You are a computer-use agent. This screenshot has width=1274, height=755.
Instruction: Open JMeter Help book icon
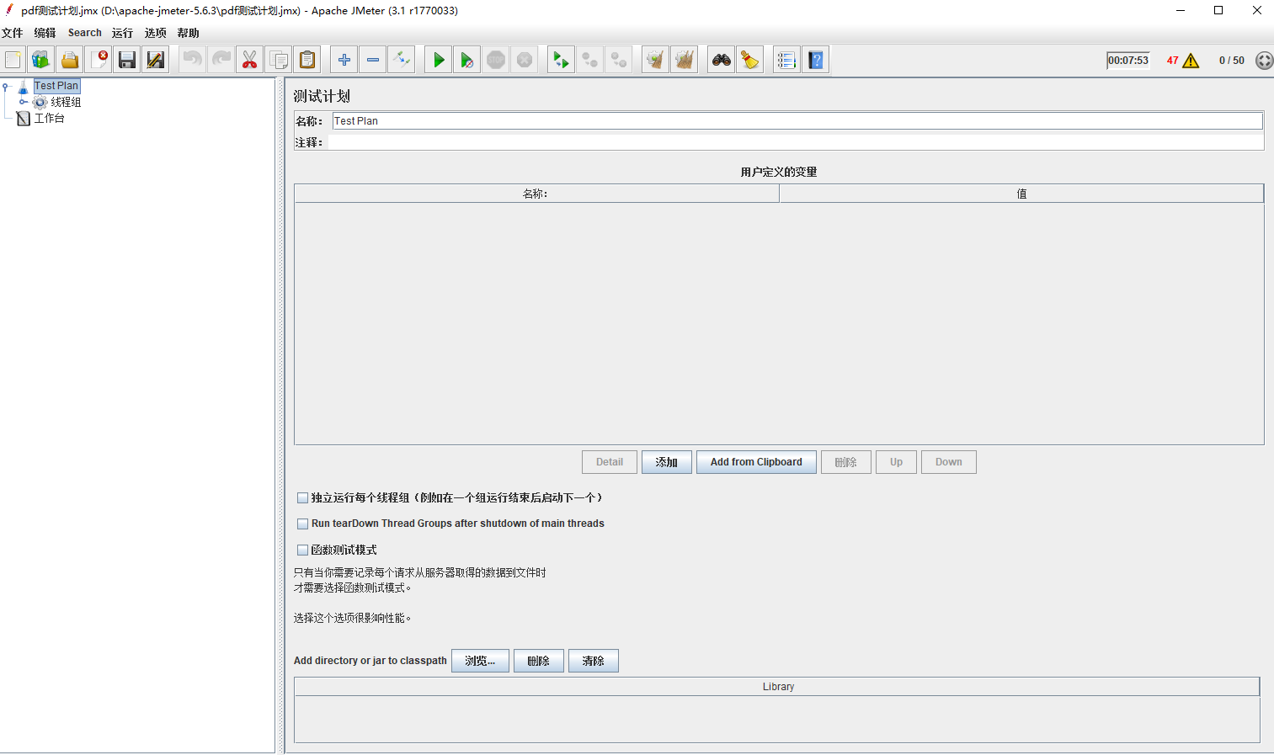point(815,59)
